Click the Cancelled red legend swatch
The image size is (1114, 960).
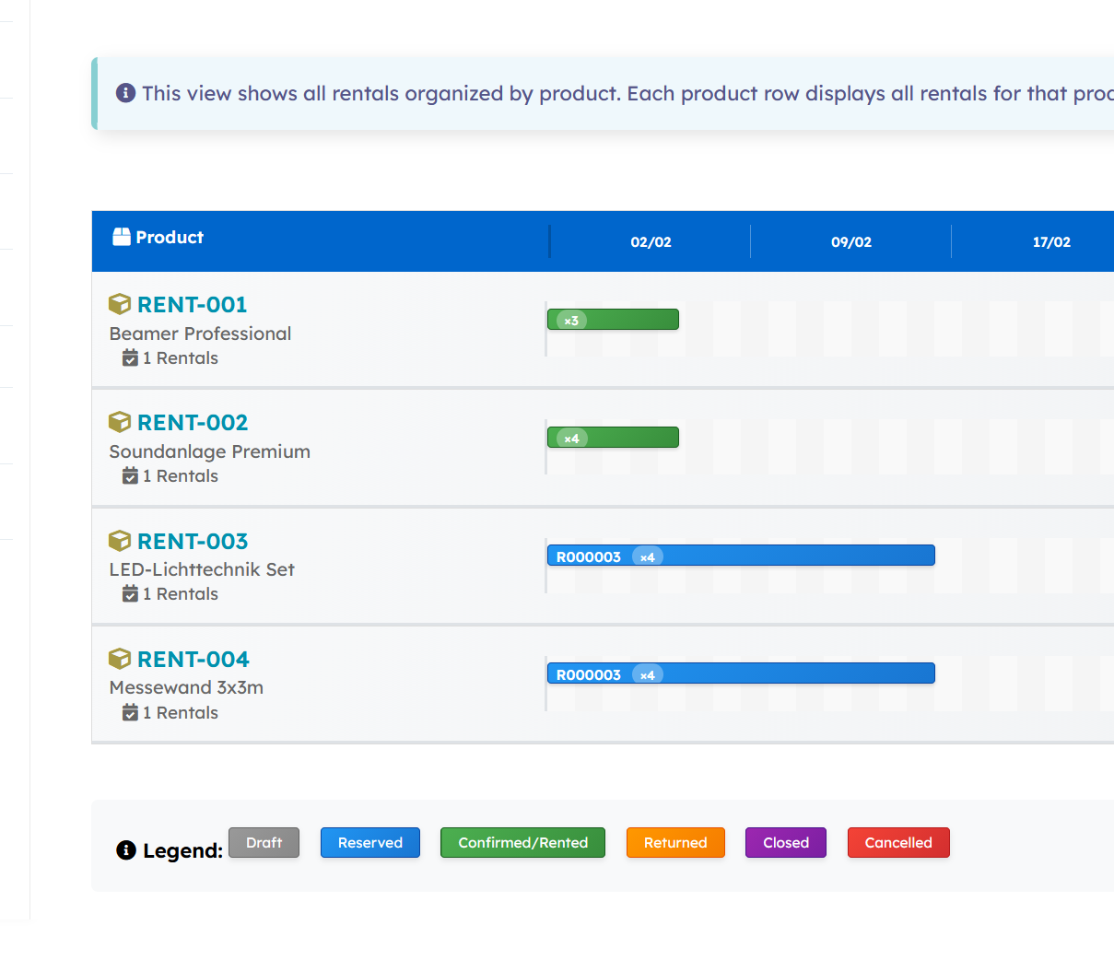897,842
